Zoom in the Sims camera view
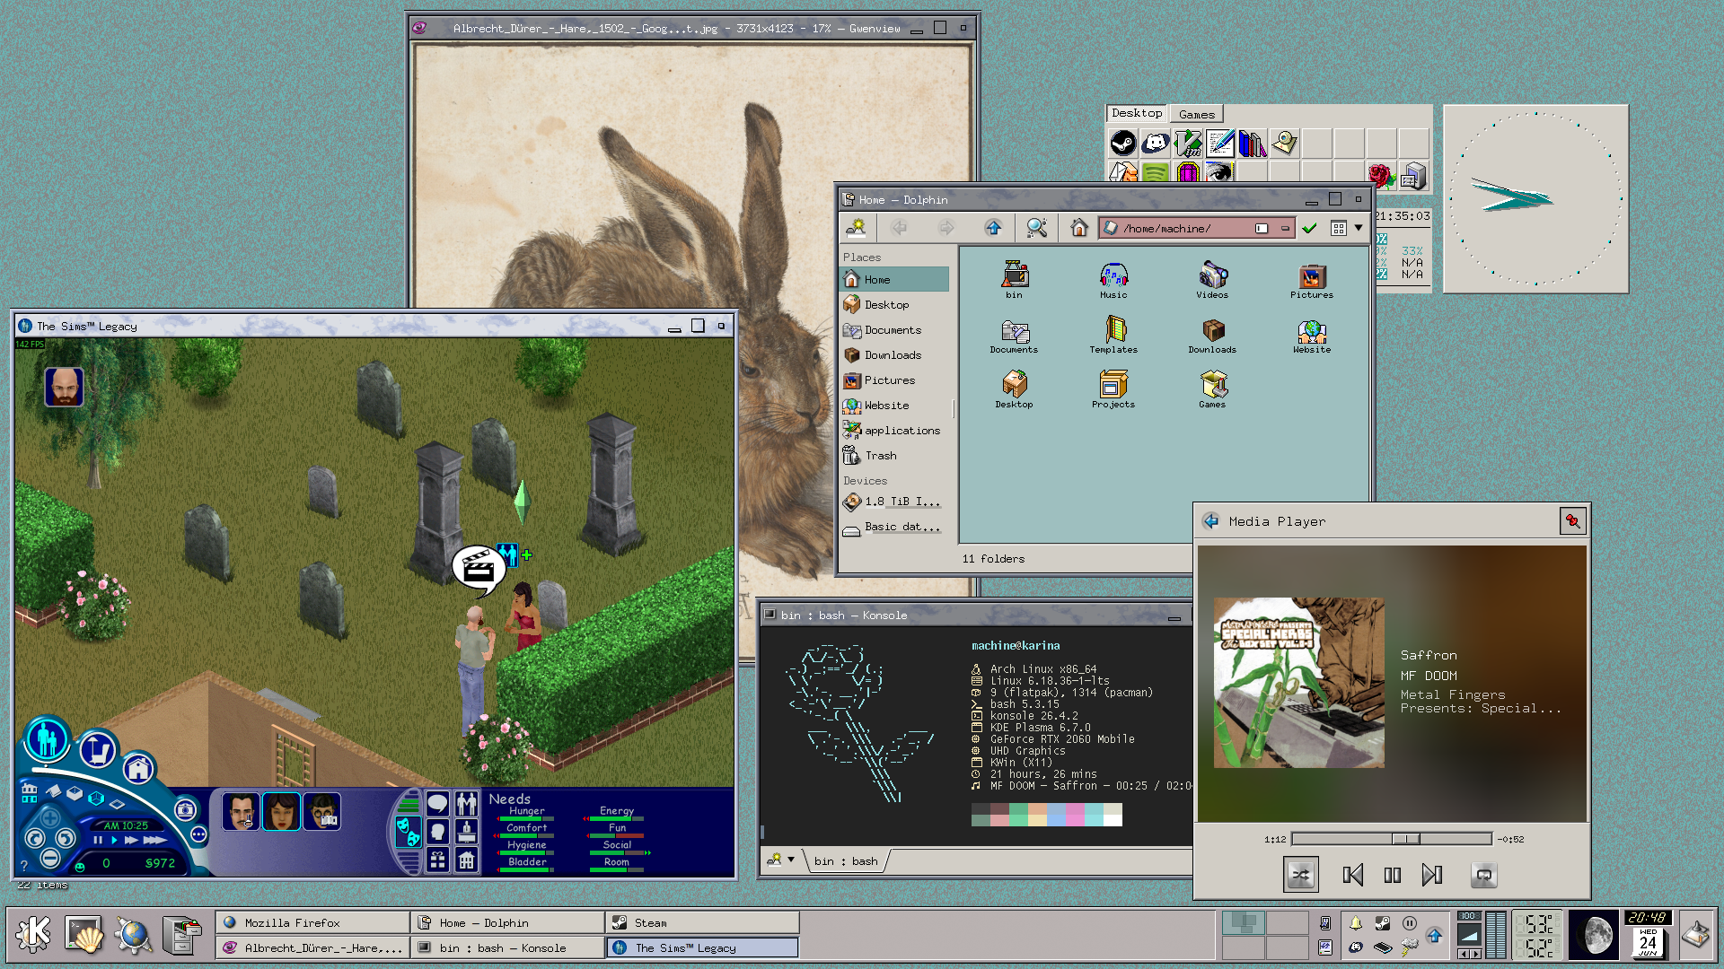Viewport: 1724px width, 969px height. pyautogui.click(x=49, y=817)
